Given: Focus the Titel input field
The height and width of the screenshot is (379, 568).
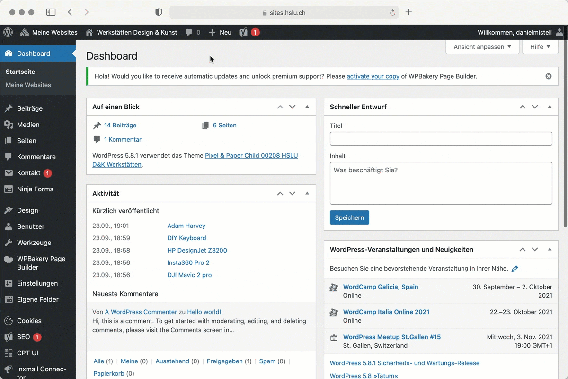Looking at the screenshot, I should tap(441, 139).
